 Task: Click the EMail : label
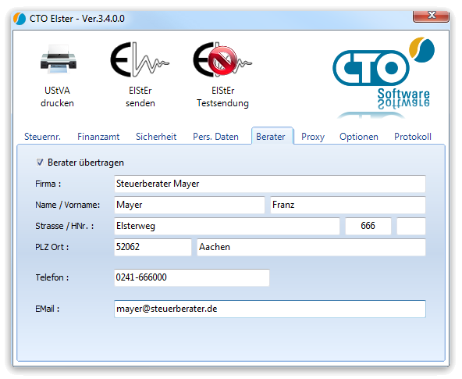click(47, 309)
